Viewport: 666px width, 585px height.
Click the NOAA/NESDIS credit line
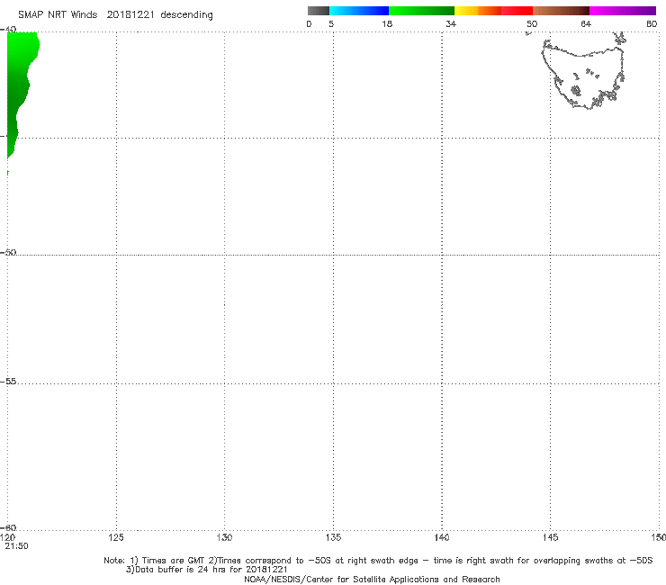point(372,580)
